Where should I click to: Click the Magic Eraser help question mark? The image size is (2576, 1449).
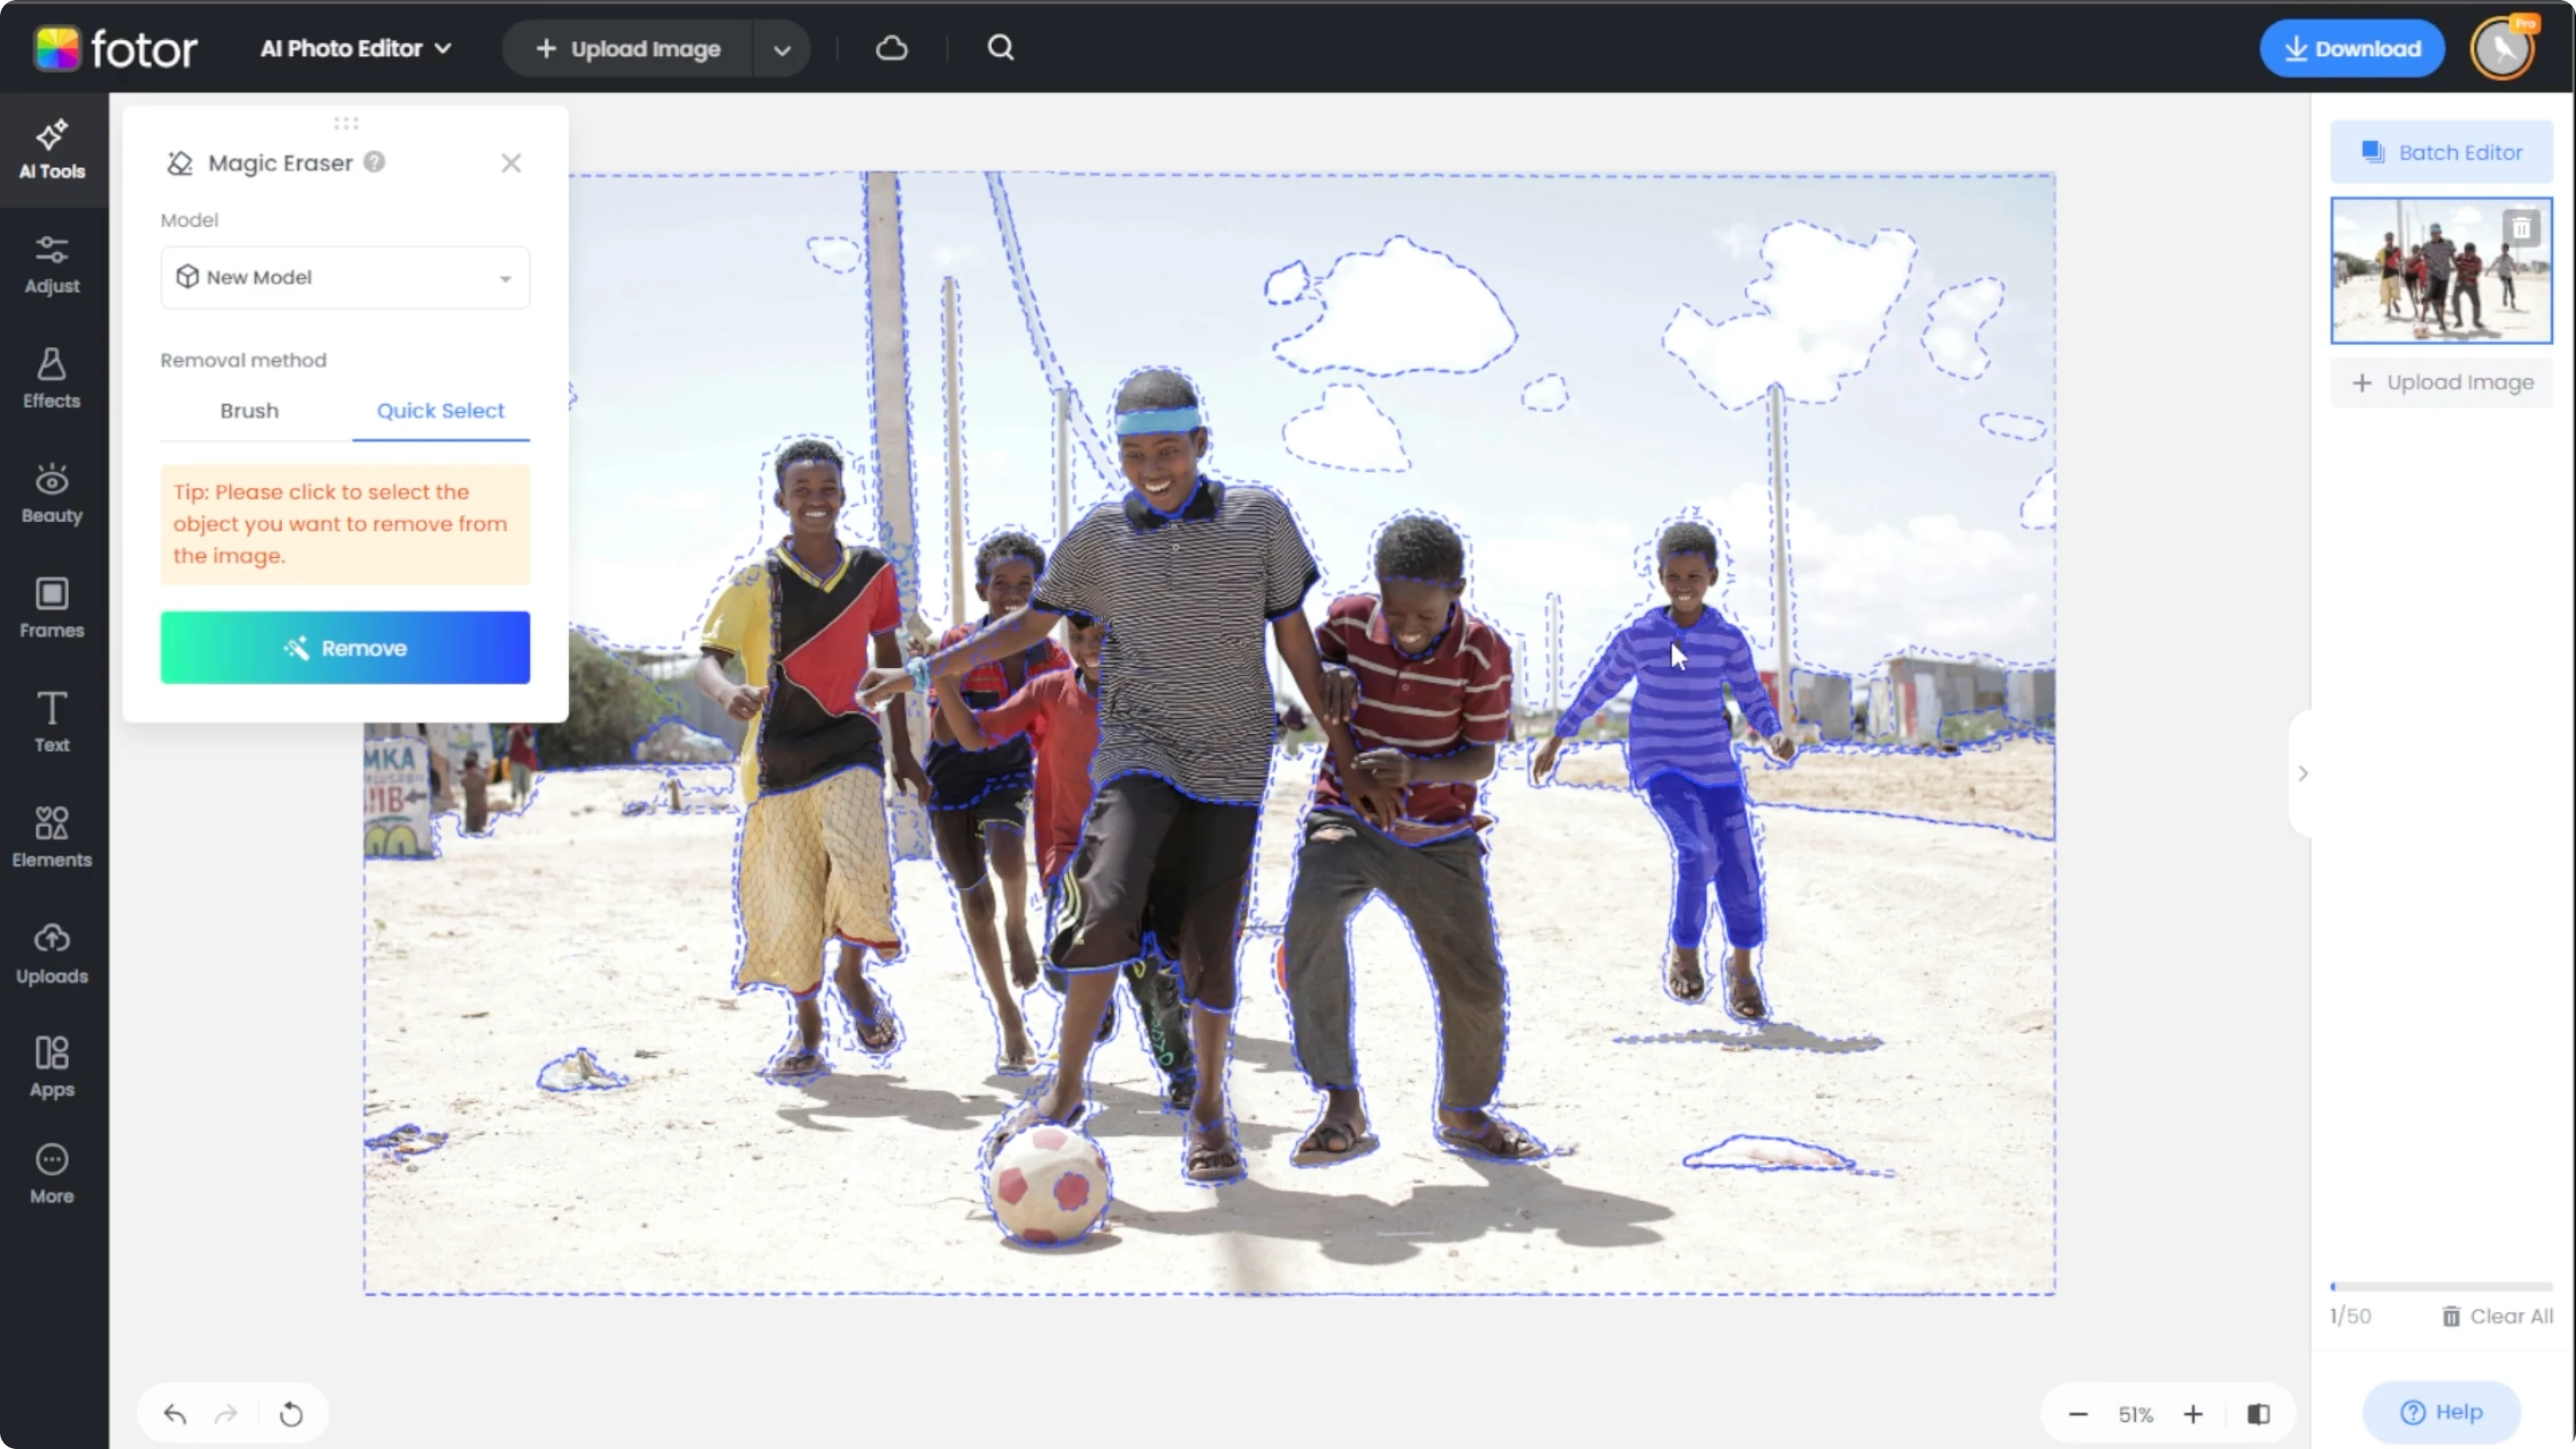pos(374,162)
